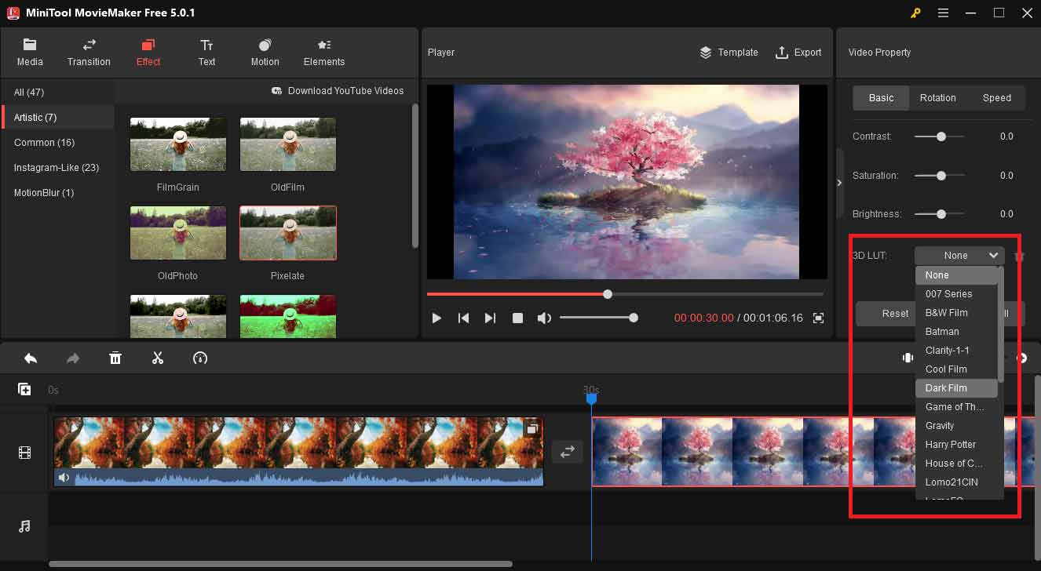Click the transition swap icon between clips
This screenshot has width=1041, height=571.
567,451
